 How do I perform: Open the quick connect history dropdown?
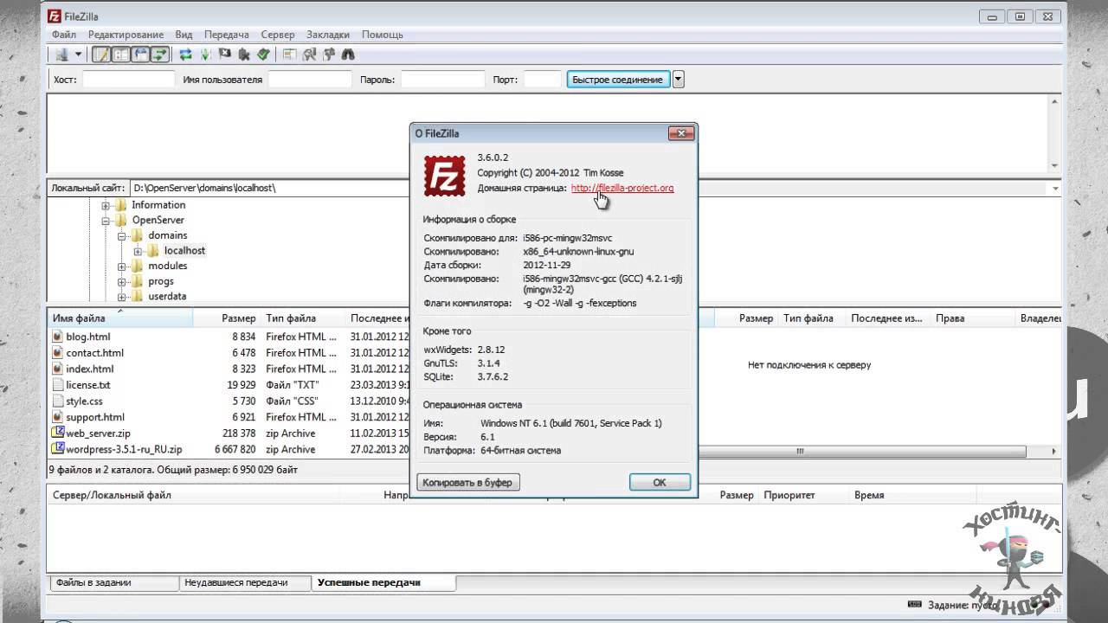[679, 80]
